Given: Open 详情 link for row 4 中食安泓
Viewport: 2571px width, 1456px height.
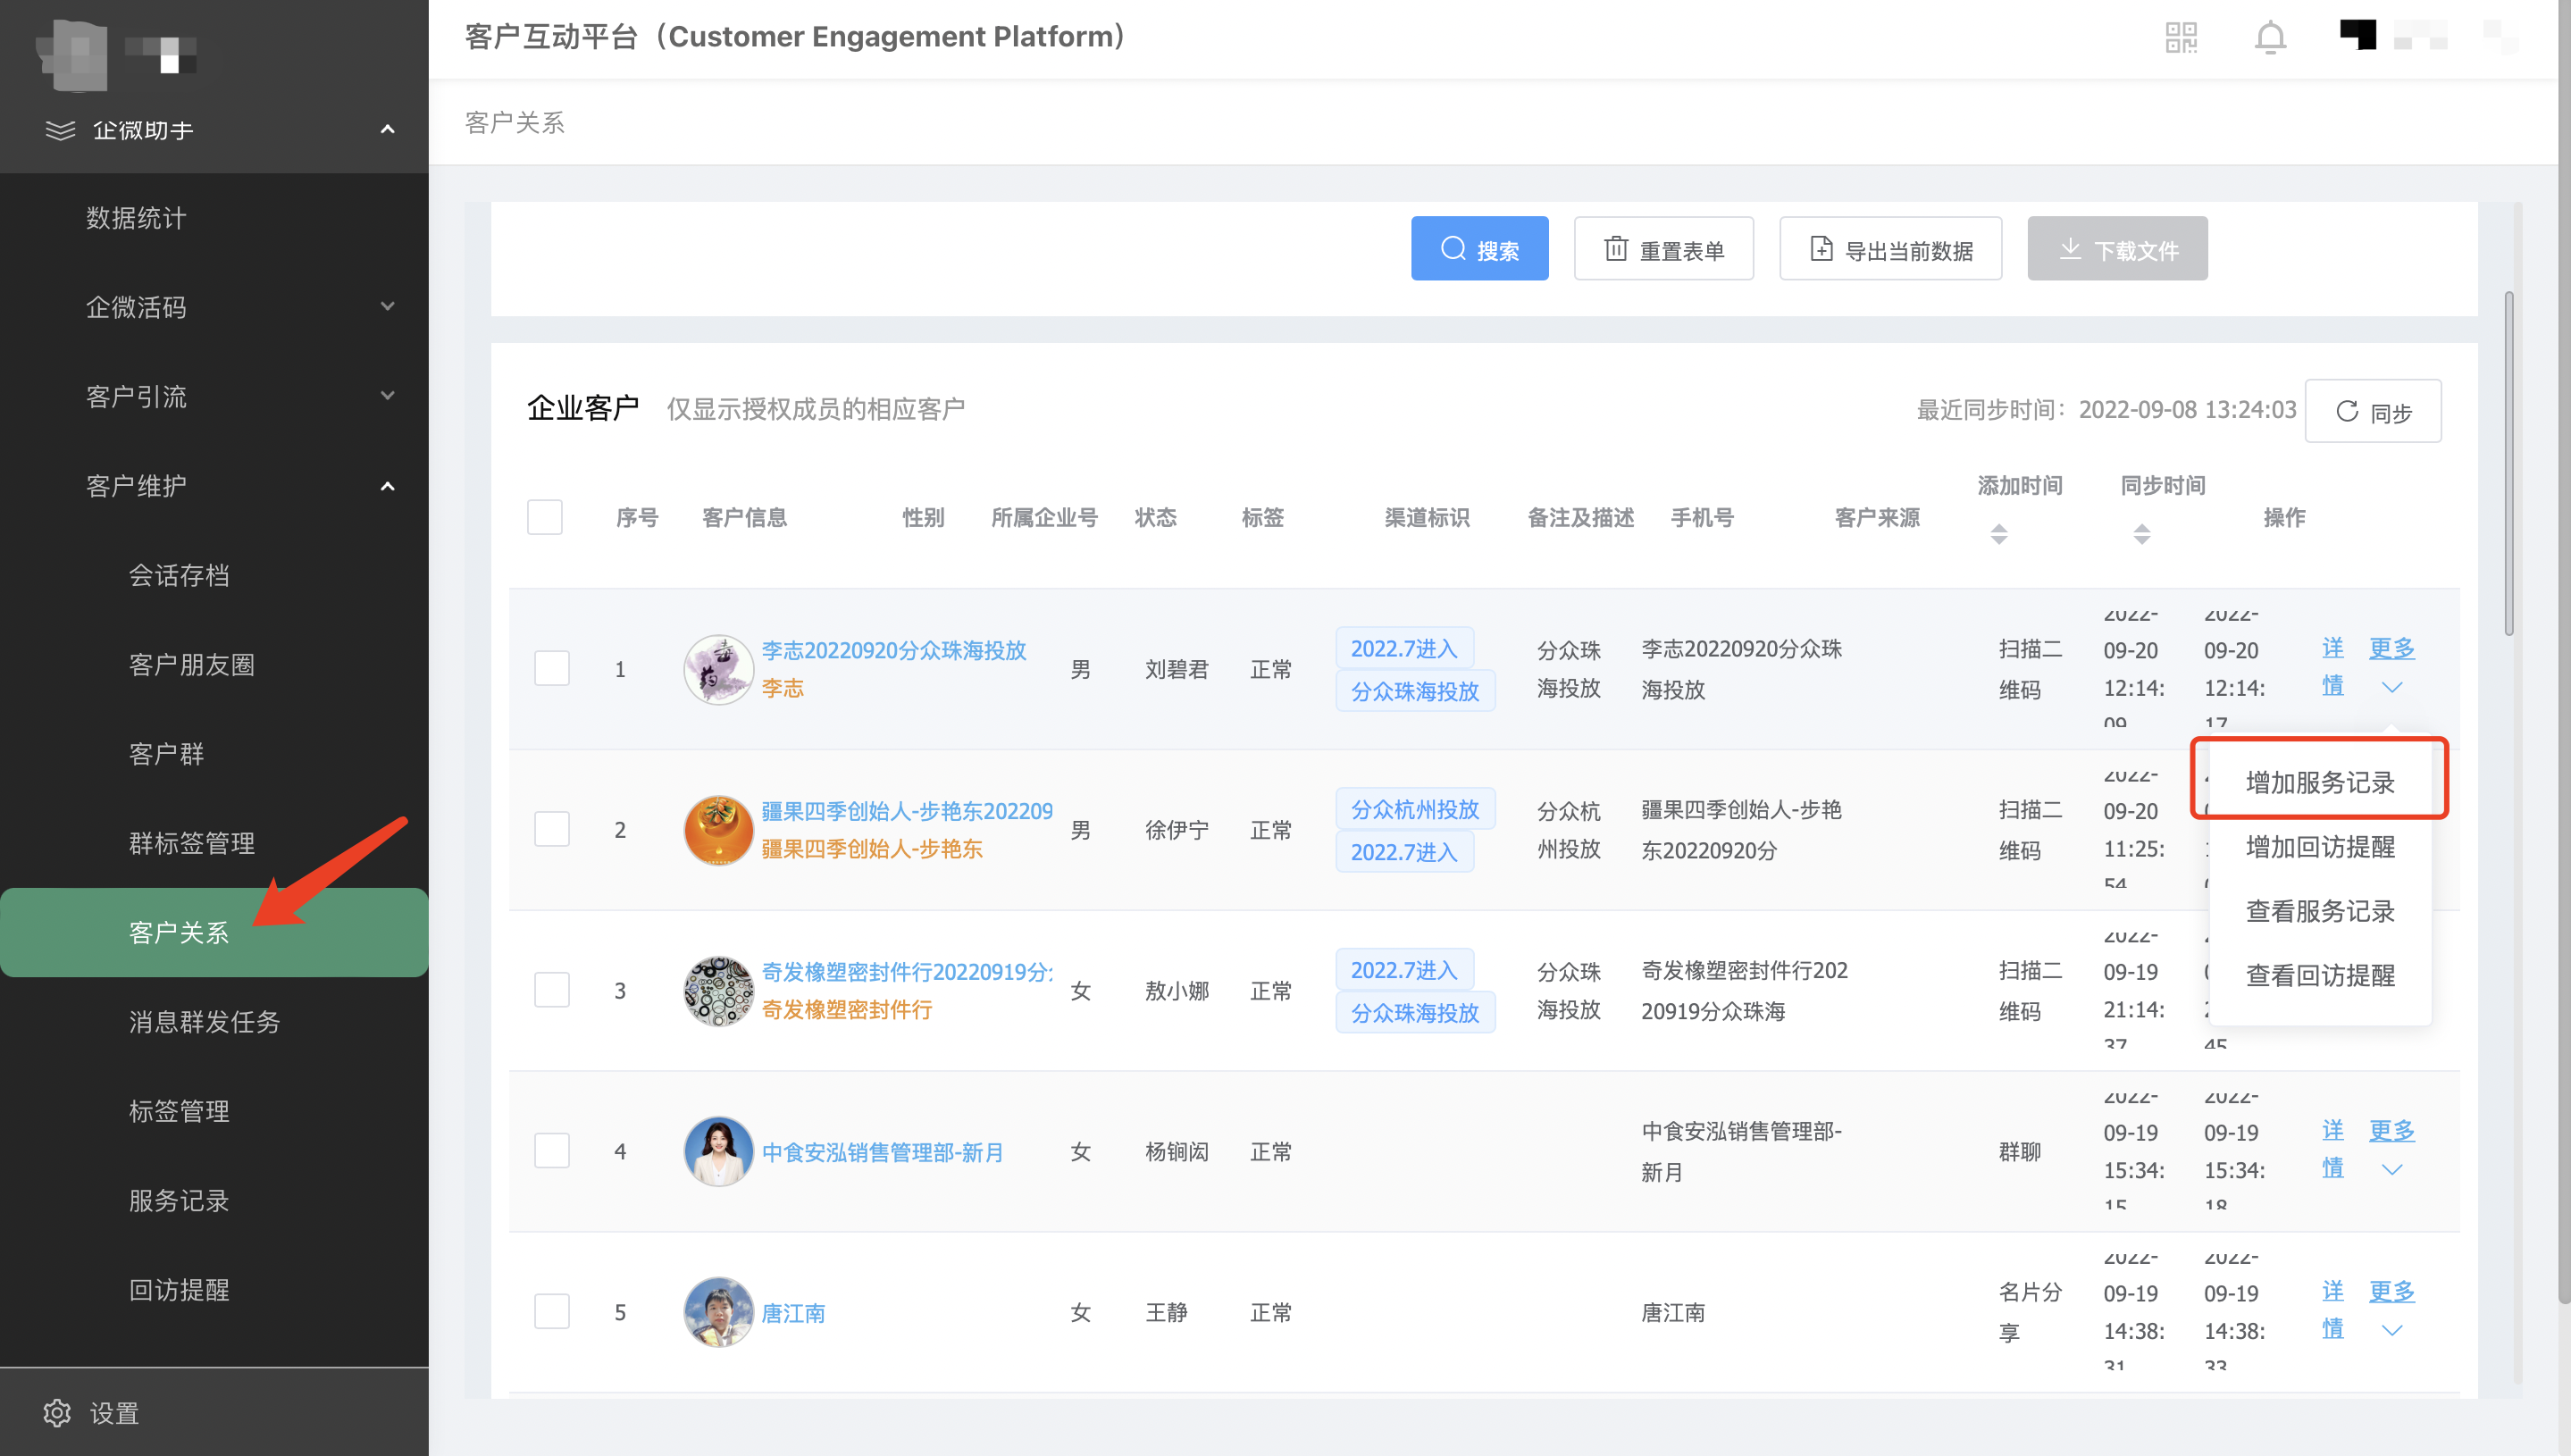Looking at the screenshot, I should 2332,1148.
